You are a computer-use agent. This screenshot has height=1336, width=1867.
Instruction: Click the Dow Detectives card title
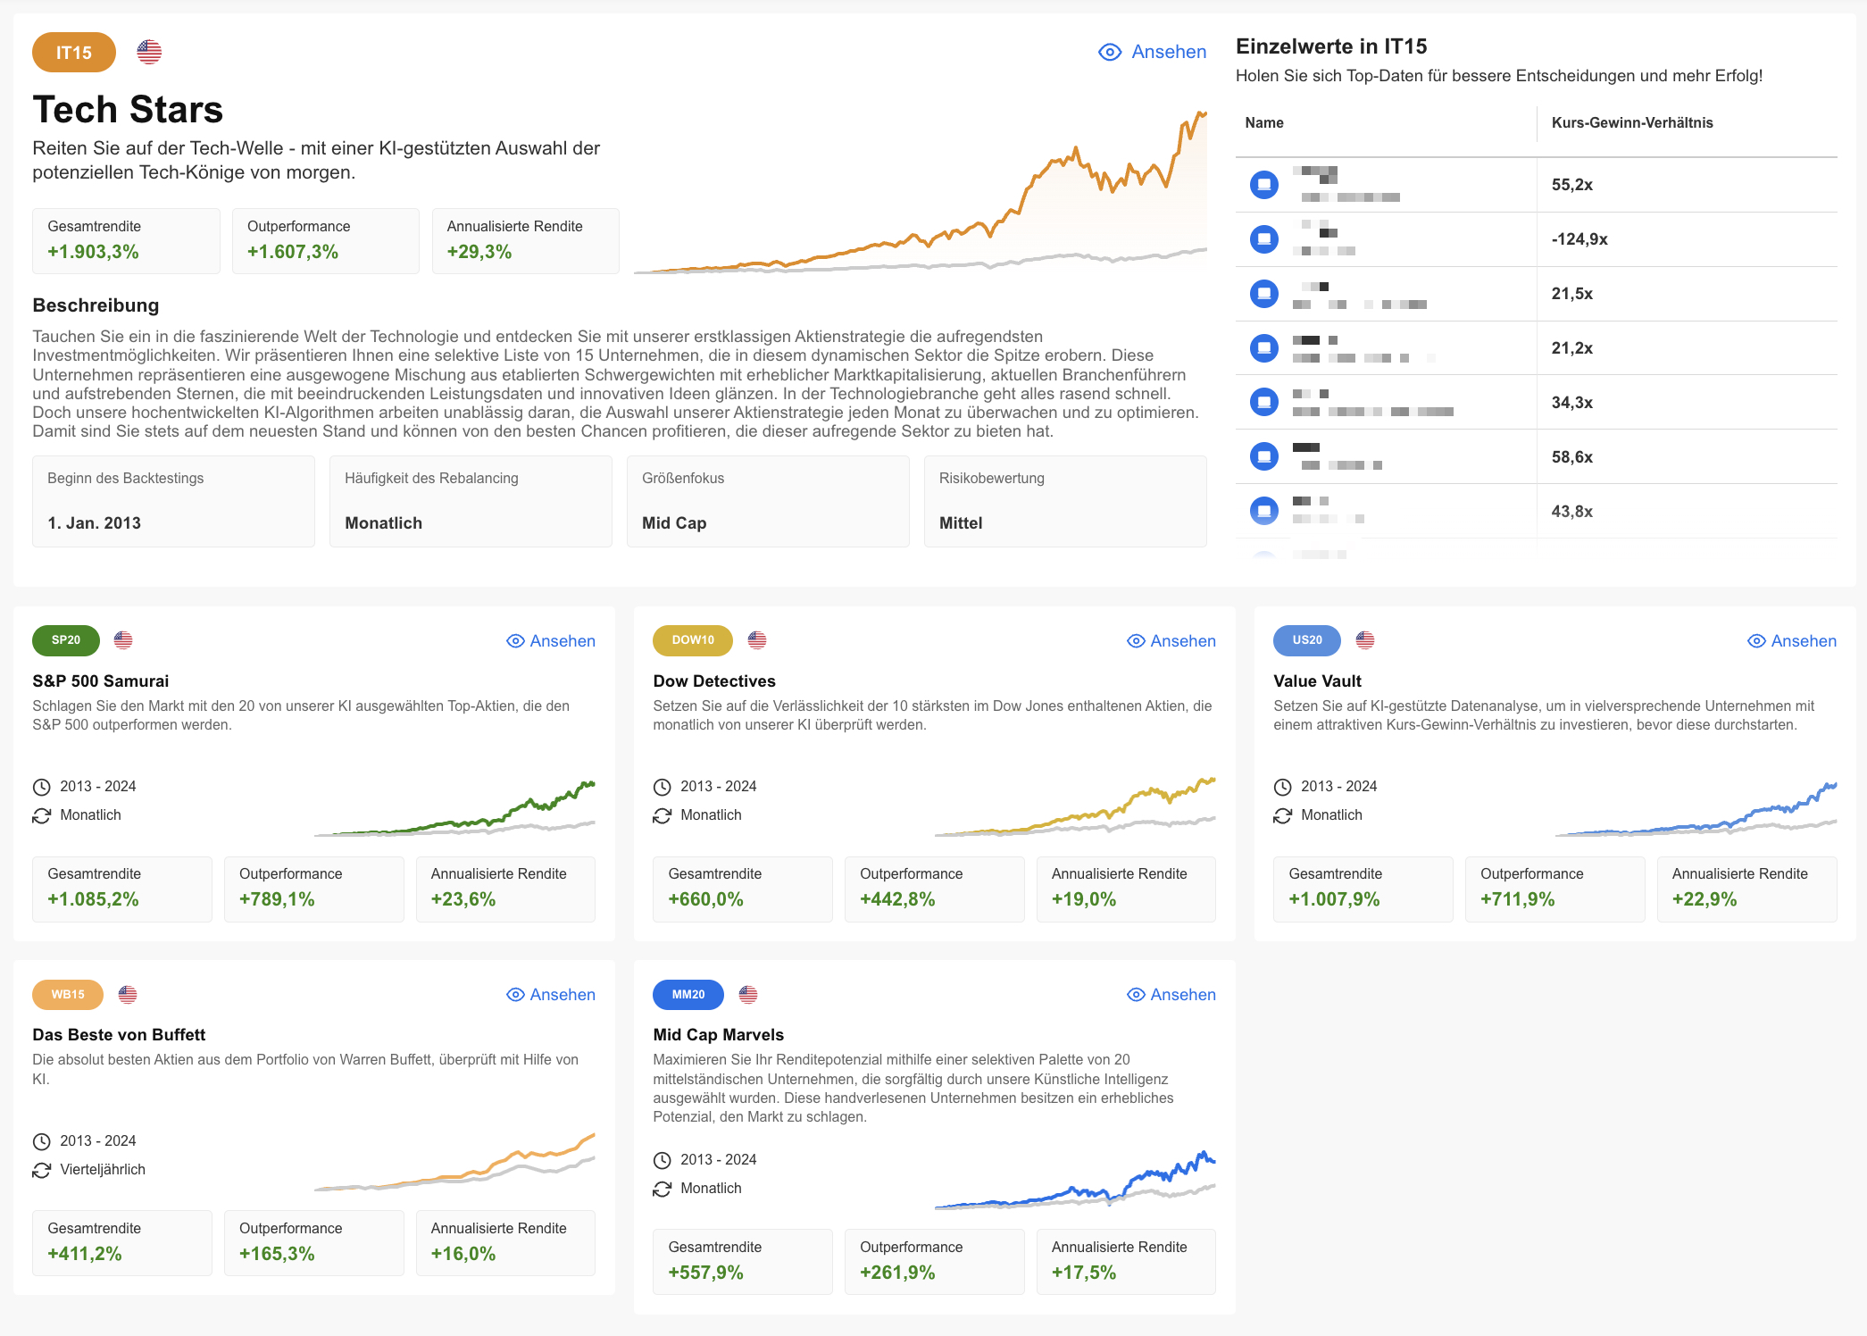(x=714, y=681)
